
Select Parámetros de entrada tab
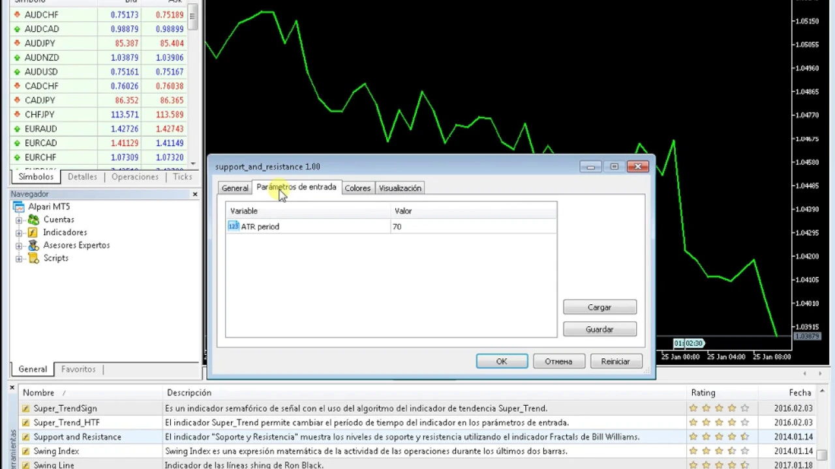[297, 187]
